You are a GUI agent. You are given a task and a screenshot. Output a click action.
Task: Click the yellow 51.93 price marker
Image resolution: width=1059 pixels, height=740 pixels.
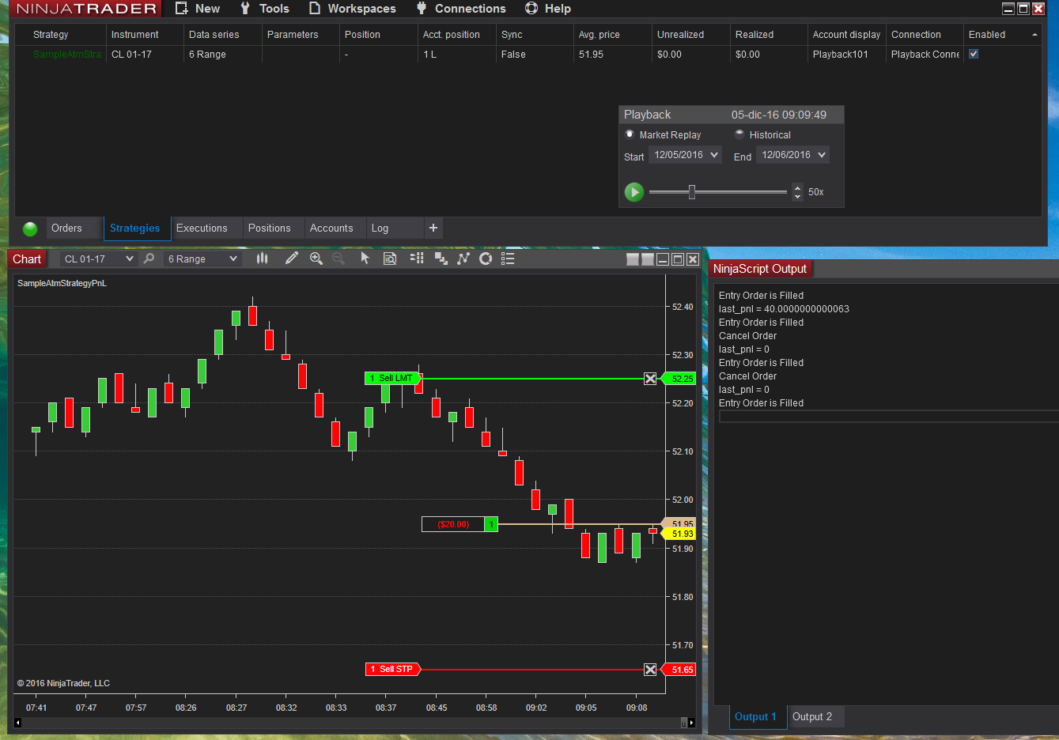tap(679, 534)
